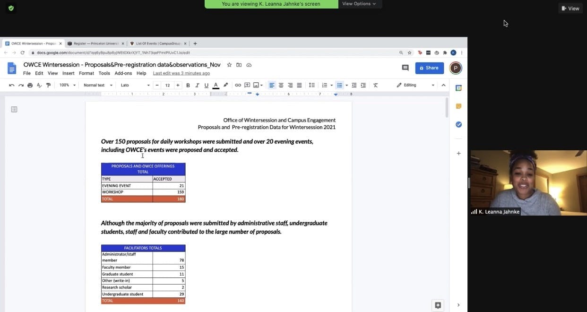Select the center align icon
Viewport: 587px width, 312px height.
click(x=281, y=85)
